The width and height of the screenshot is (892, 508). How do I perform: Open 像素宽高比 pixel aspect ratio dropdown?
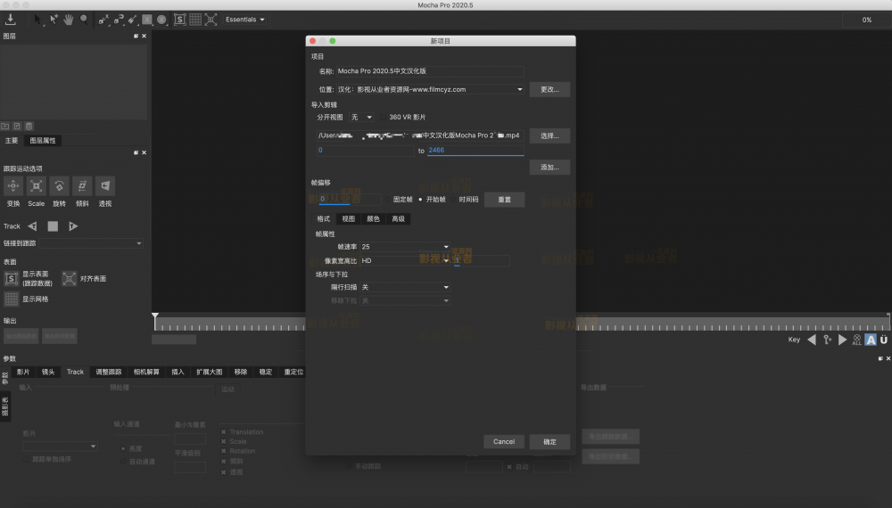[405, 260]
